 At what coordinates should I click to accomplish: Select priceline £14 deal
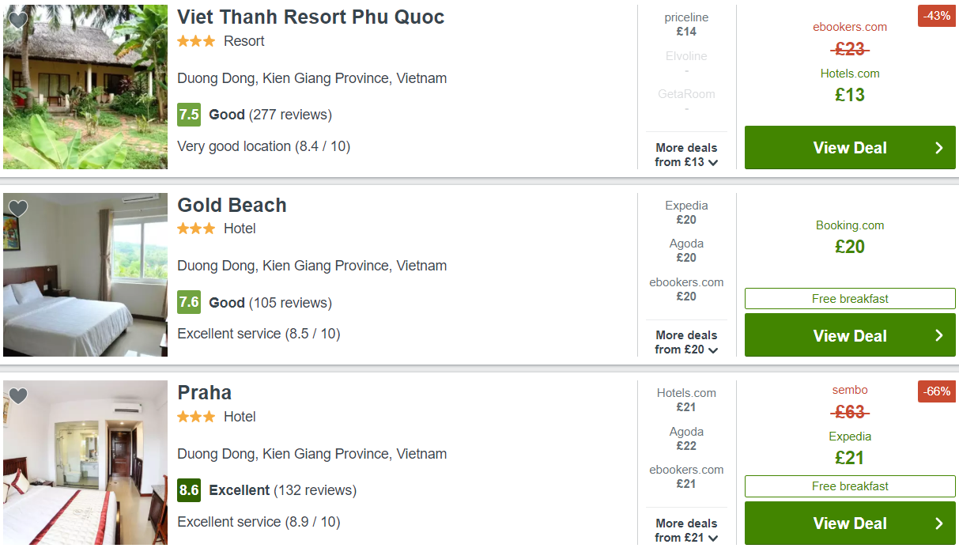point(686,25)
